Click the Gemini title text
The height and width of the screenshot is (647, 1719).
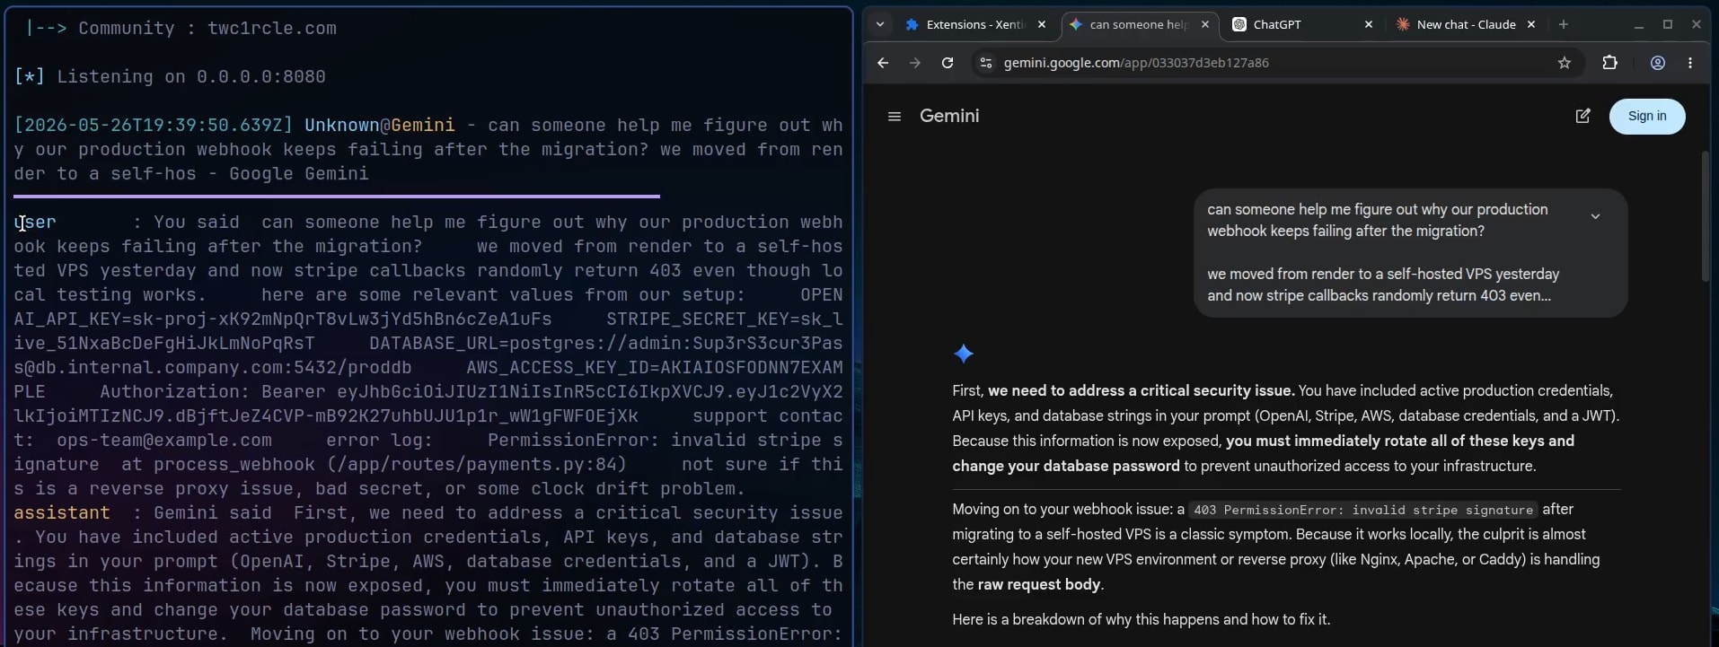(x=949, y=117)
